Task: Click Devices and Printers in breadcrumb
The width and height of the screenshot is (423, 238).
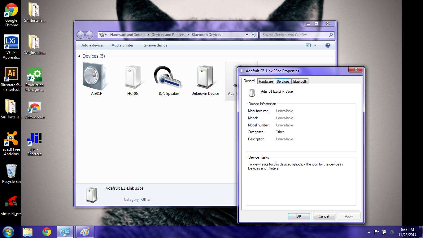Action: [x=168, y=35]
